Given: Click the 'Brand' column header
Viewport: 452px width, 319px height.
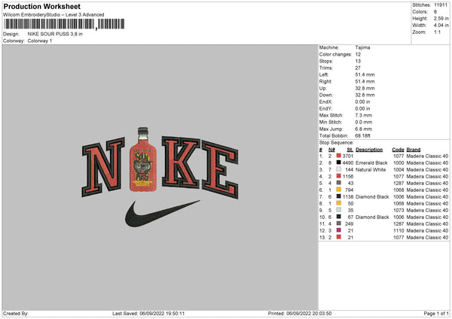Looking at the screenshot, I should click(414, 150).
